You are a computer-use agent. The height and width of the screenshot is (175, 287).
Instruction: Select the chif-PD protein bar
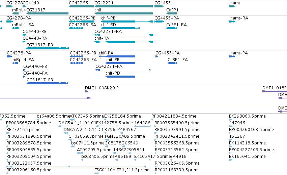click(x=120, y=77)
